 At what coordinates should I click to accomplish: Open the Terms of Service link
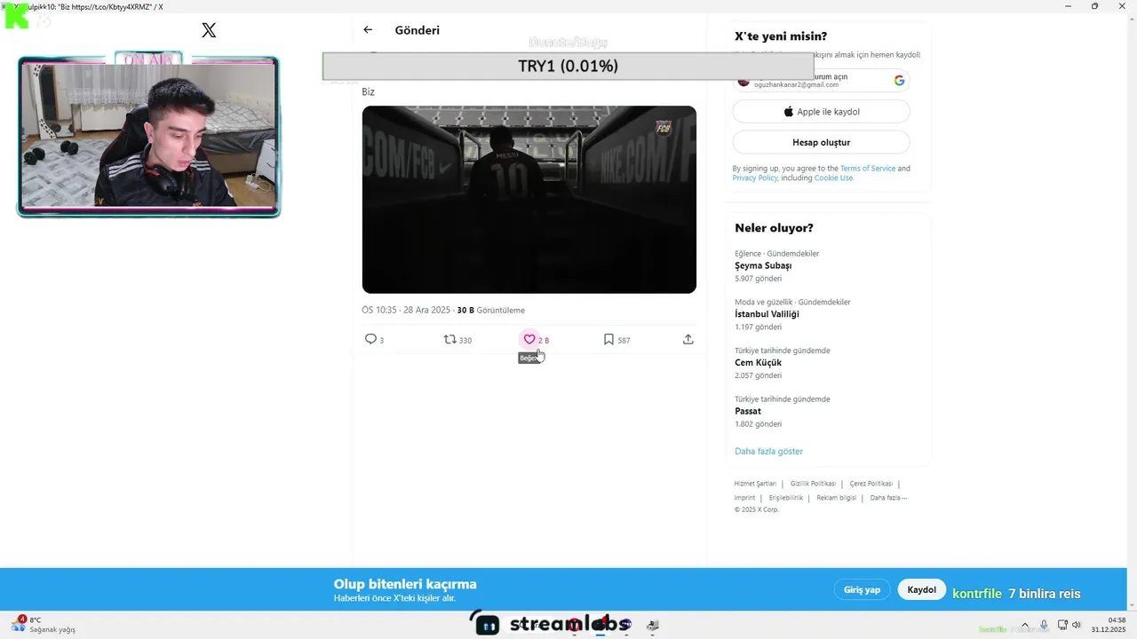tap(868, 169)
